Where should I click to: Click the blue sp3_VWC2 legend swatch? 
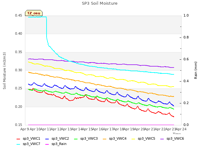click(x=47, y=139)
